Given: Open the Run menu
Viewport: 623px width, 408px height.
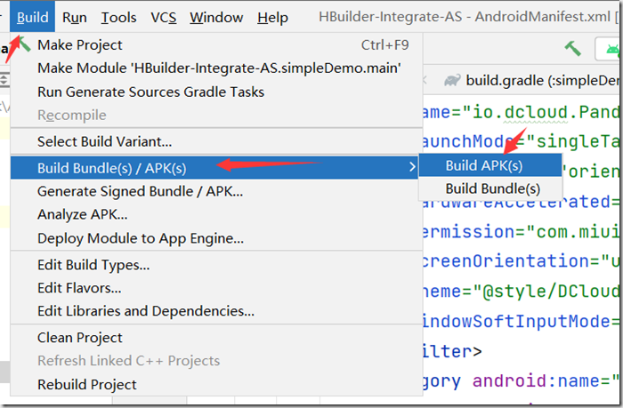Looking at the screenshot, I should 75,17.
